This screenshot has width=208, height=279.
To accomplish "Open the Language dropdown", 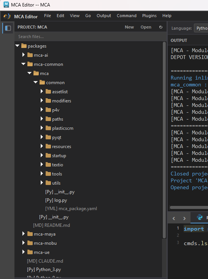I will point(201,28).
